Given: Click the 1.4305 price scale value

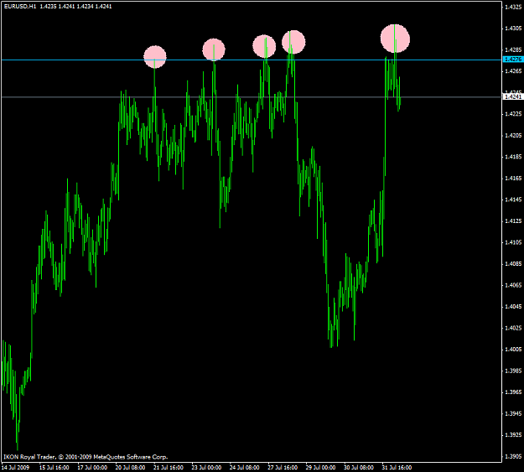Looking at the screenshot, I should coord(513,28).
